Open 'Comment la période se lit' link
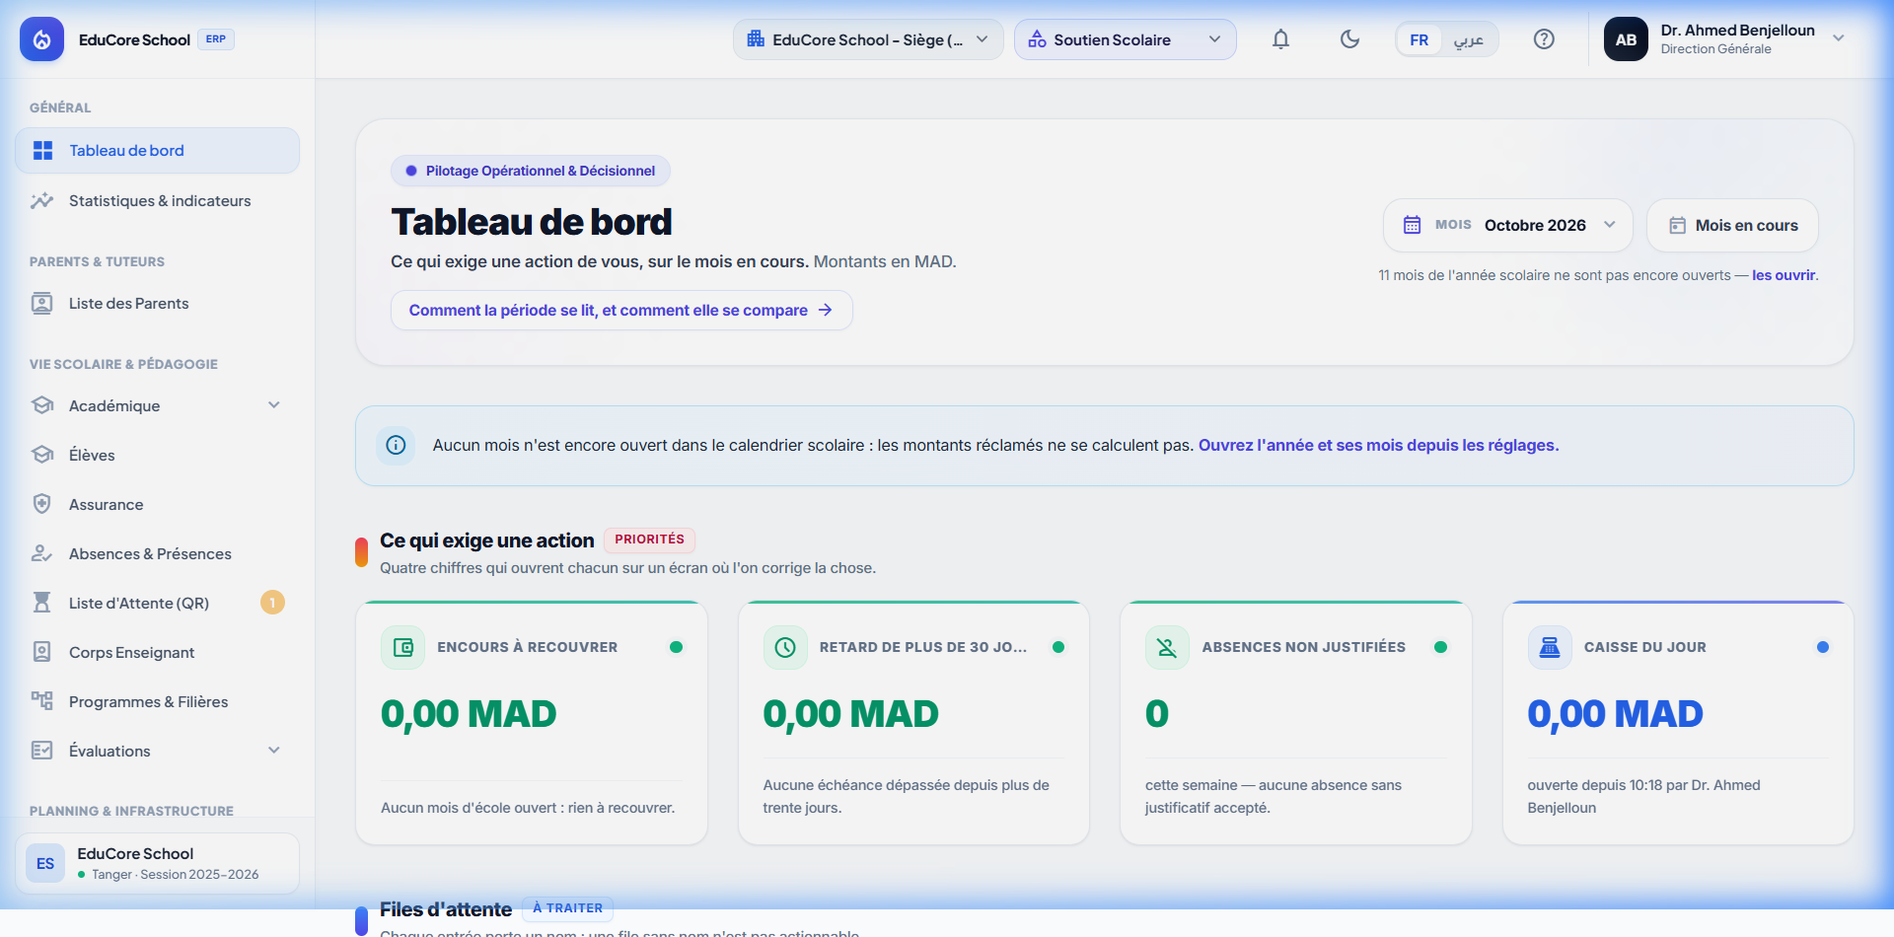The width and height of the screenshot is (1894, 937). [621, 310]
